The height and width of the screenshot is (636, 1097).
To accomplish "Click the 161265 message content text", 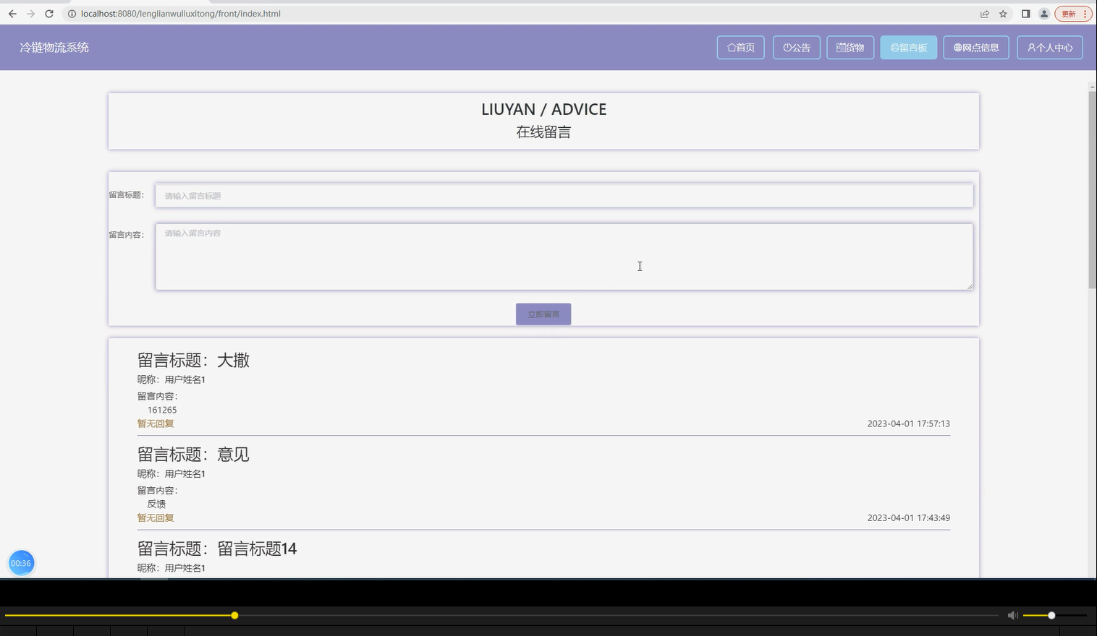I will click(x=162, y=410).
